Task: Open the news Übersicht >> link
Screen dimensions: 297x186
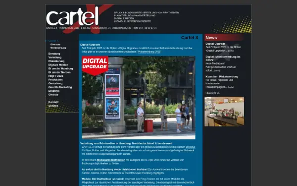Action: (x=212, y=93)
